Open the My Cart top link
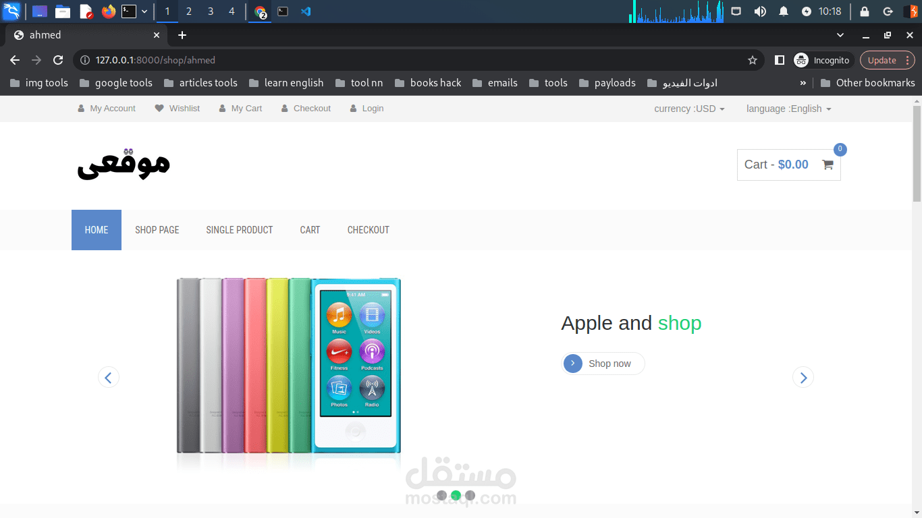 (x=240, y=109)
